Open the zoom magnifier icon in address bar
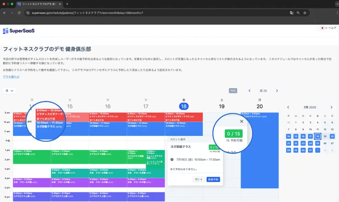This screenshot has height=202, width=339. 298,13
